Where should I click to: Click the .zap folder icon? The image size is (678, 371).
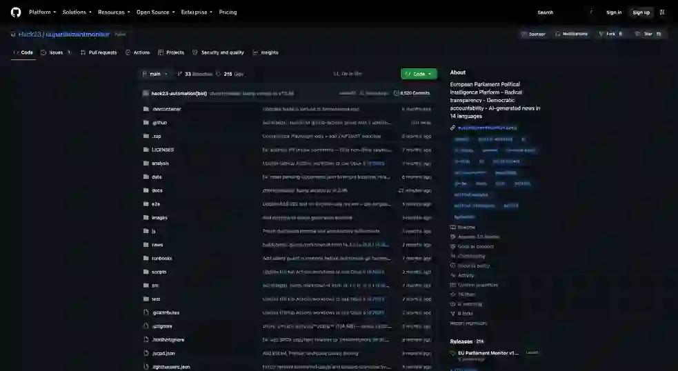pyautogui.click(x=146, y=137)
